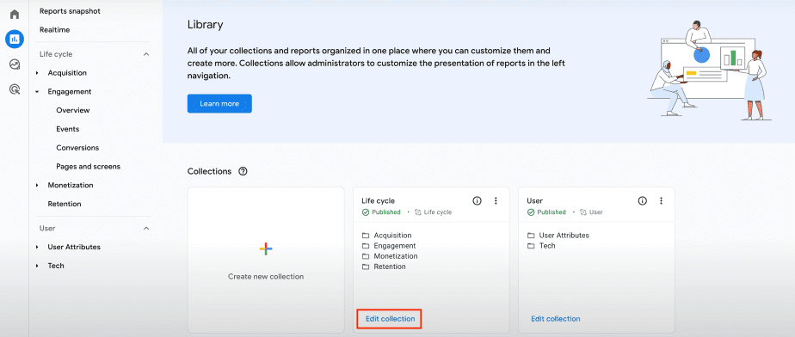Open the Conversions report
795x337 pixels.
77,148
